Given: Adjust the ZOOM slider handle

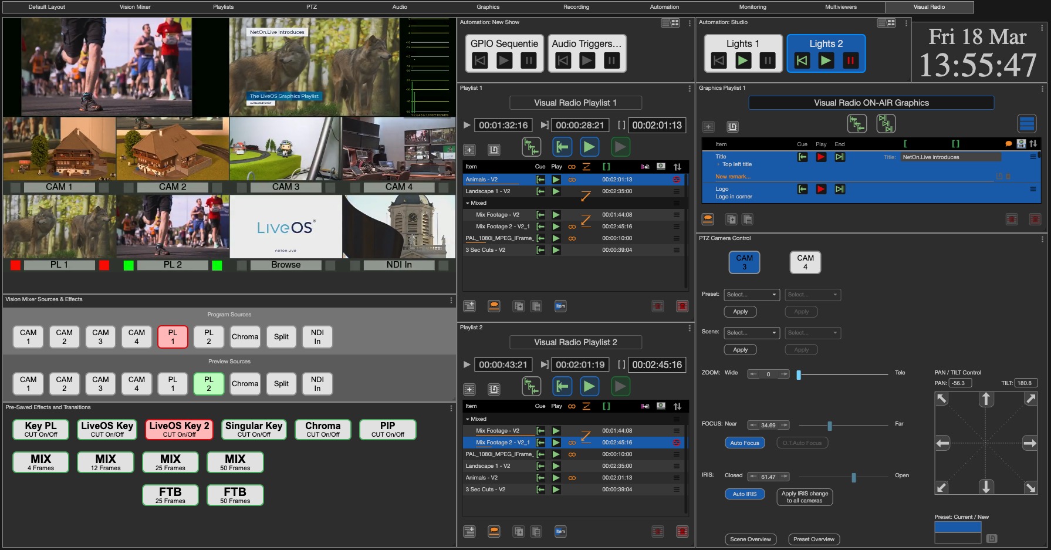Looking at the screenshot, I should click(798, 374).
